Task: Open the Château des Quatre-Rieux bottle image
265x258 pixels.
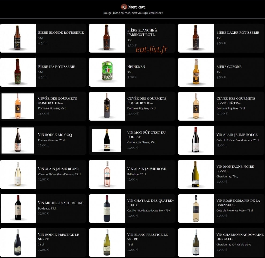Action: (x=107, y=208)
